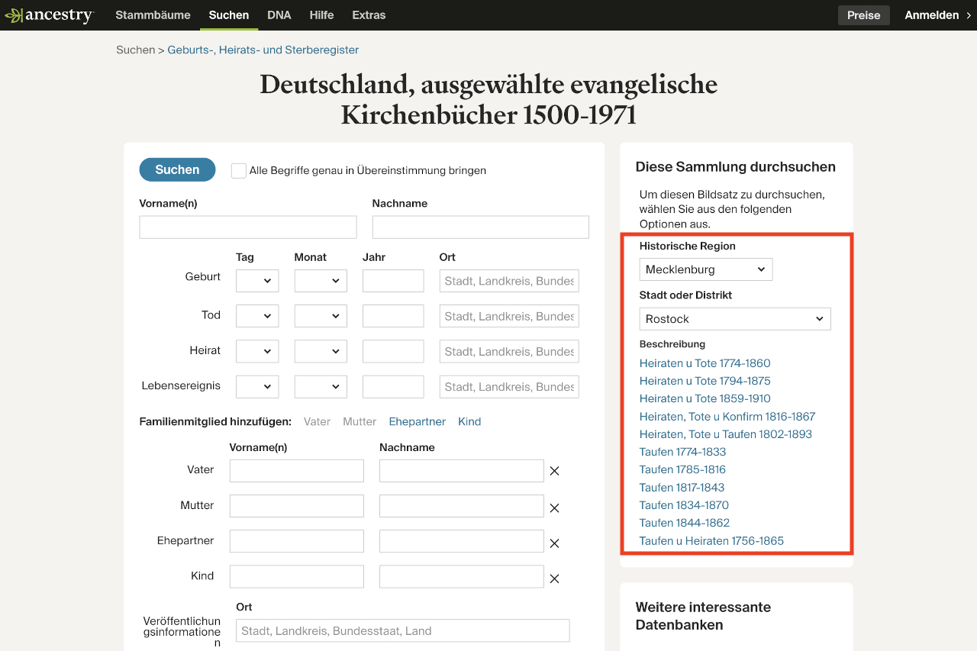
Task: Remove the Ehepartner row with X icon
Action: tap(555, 543)
